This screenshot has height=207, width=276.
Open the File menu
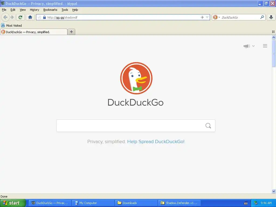[4, 10]
